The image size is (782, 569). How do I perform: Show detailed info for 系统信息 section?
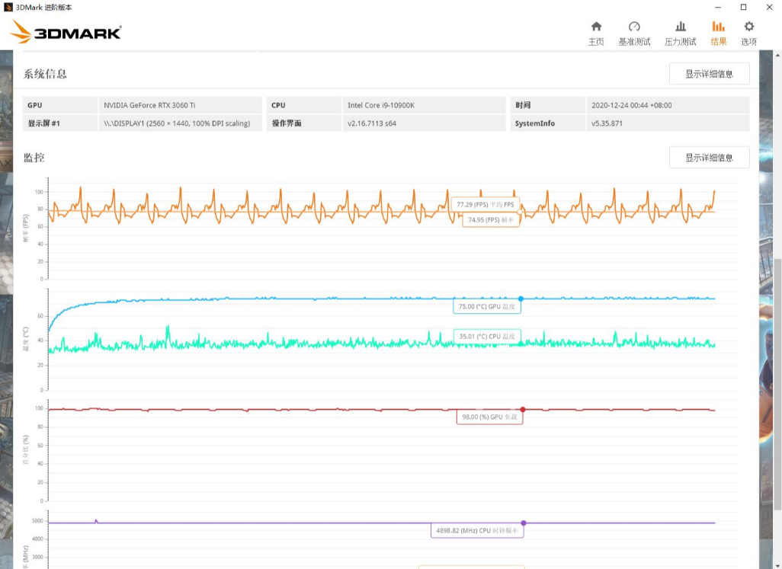(x=709, y=74)
